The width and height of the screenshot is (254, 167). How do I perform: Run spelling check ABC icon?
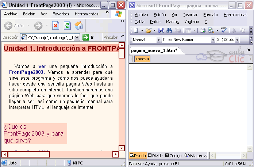point(224,30)
